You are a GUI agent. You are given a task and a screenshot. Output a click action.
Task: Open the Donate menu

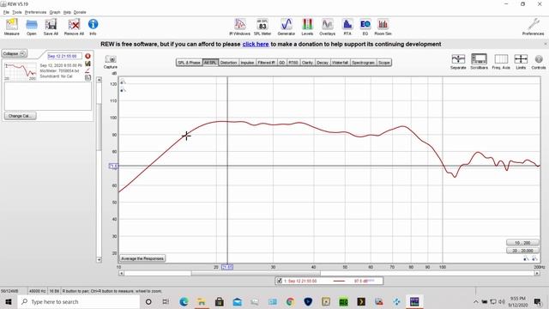(x=80, y=12)
